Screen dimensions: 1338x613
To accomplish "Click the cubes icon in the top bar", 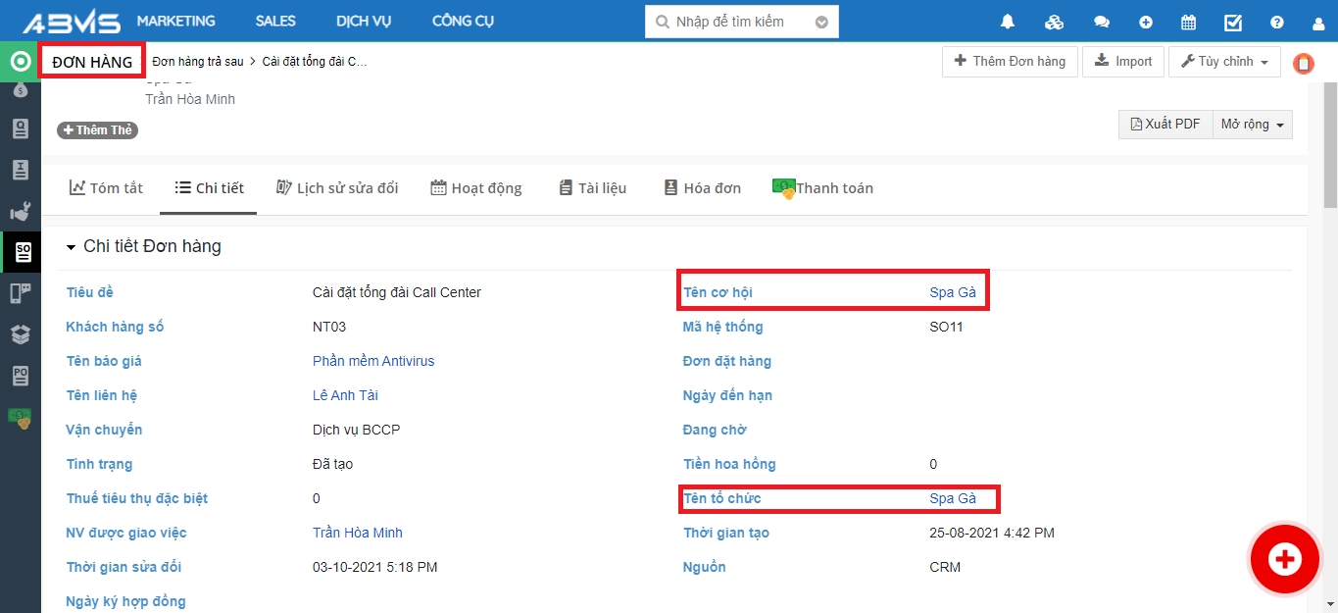I will coord(1054,22).
